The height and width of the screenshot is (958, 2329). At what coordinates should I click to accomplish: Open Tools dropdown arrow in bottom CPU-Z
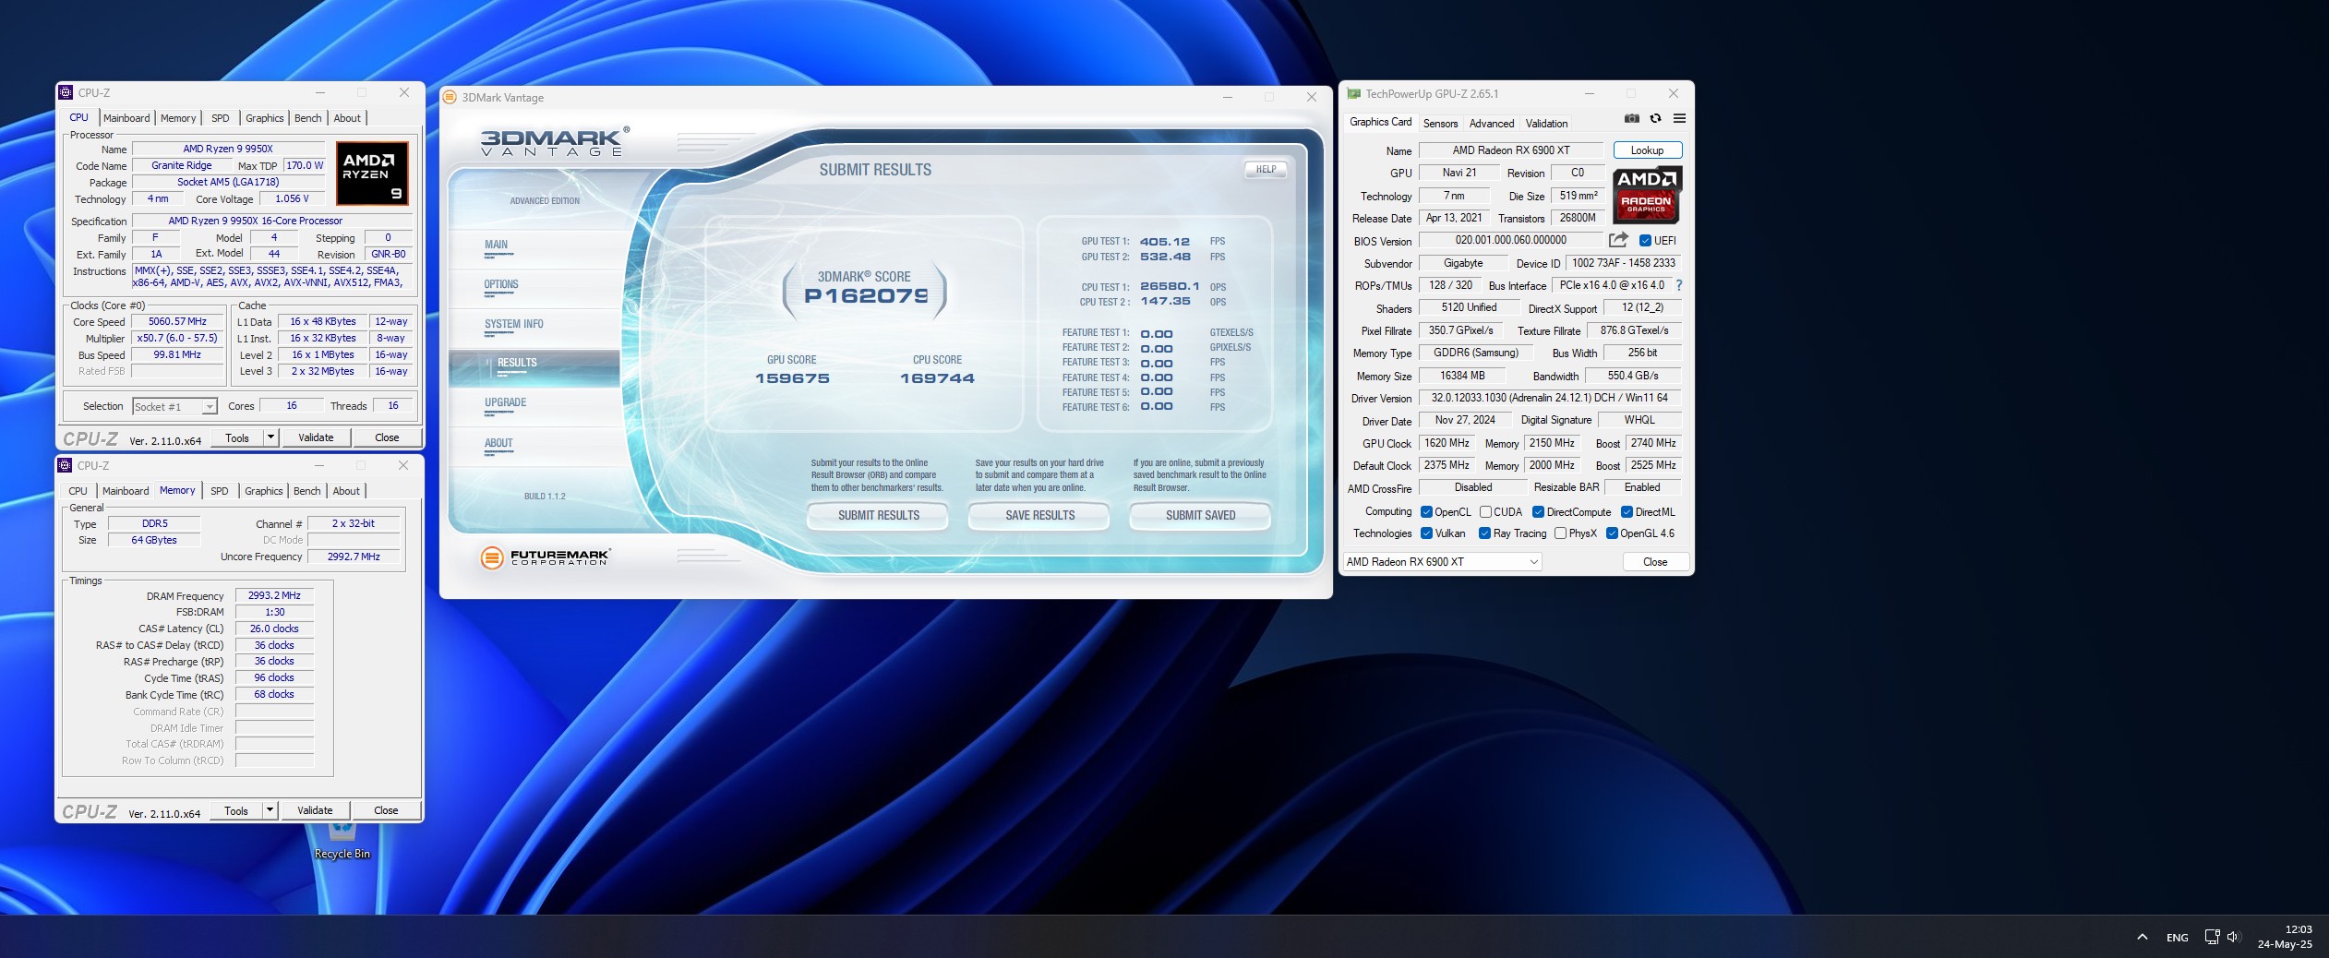coord(270,810)
